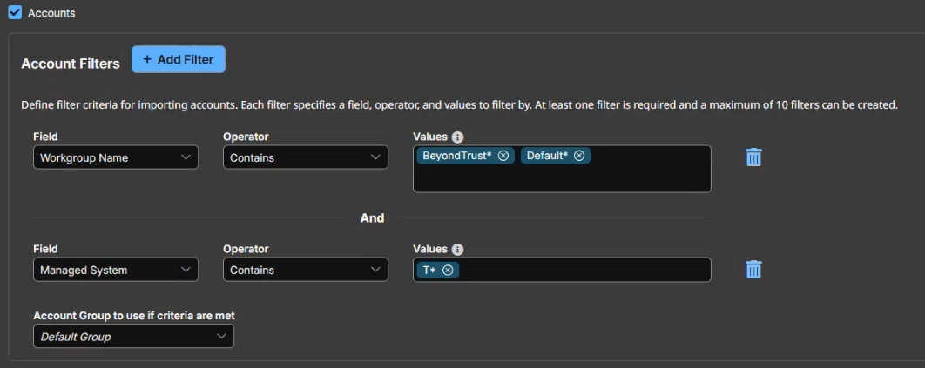Show info for second Values label
The width and height of the screenshot is (925, 368).
pos(457,249)
